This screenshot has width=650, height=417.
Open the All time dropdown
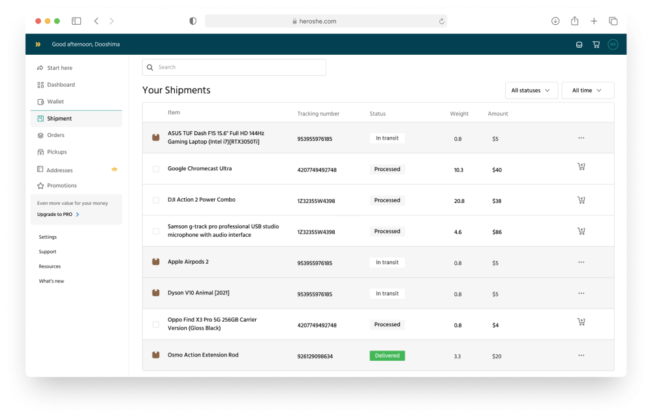(x=587, y=90)
